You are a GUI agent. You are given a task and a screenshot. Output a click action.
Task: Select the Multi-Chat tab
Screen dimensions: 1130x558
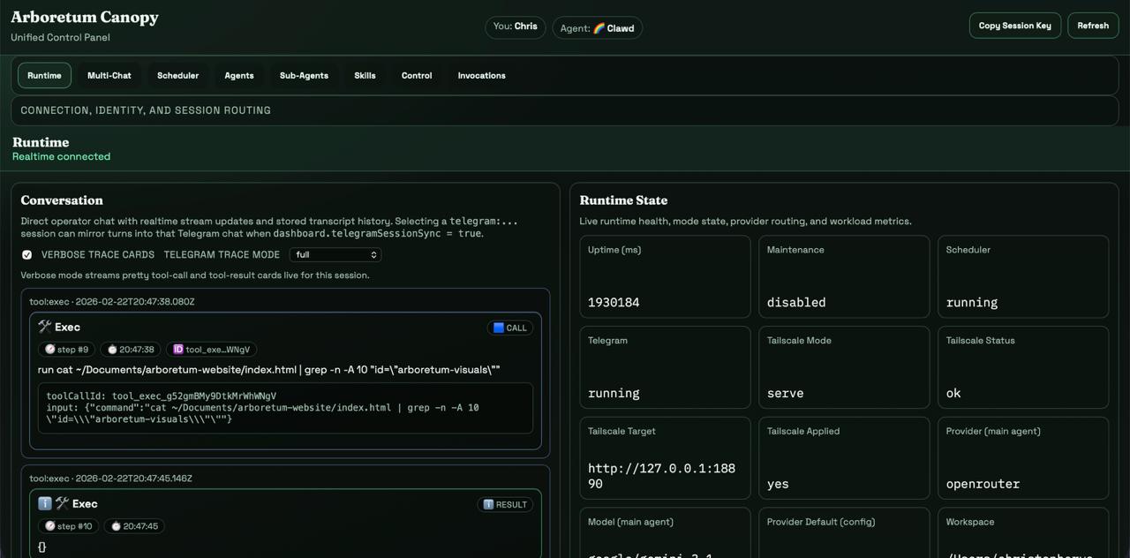tap(109, 75)
